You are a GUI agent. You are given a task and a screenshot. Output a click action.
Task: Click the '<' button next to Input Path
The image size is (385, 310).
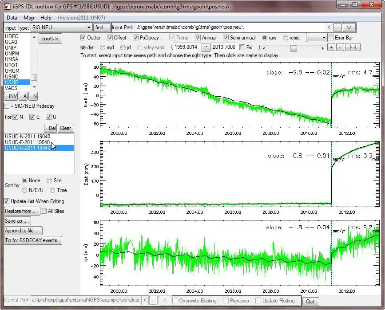click(329, 27)
